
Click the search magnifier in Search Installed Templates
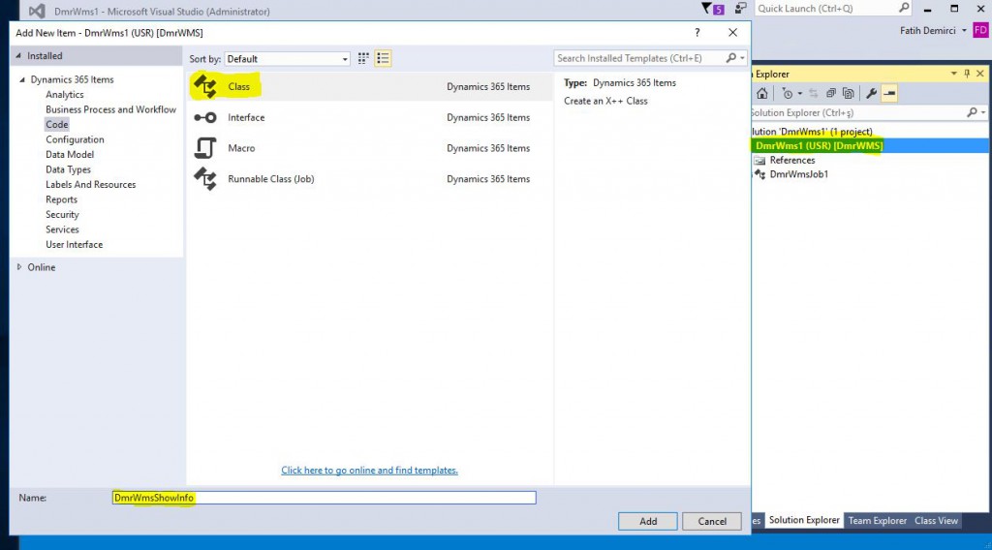[x=730, y=57]
